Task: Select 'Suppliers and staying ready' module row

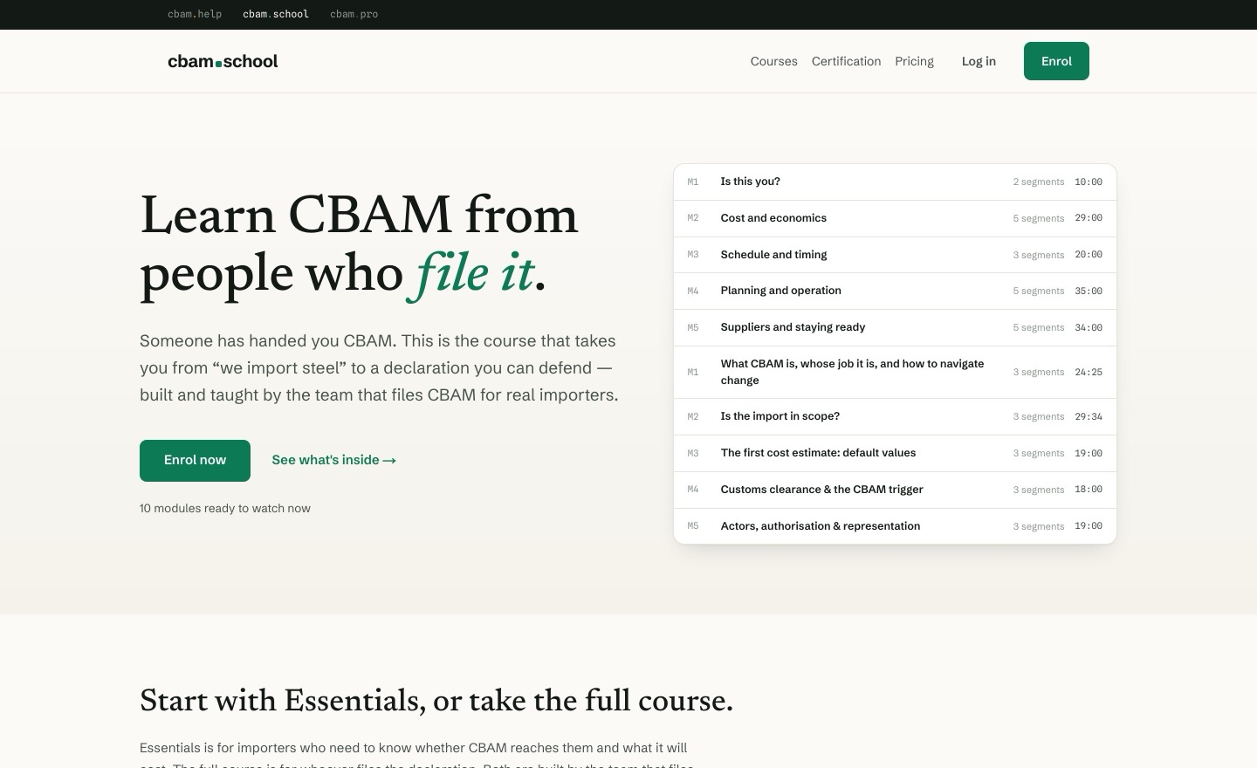Action: click(x=895, y=327)
